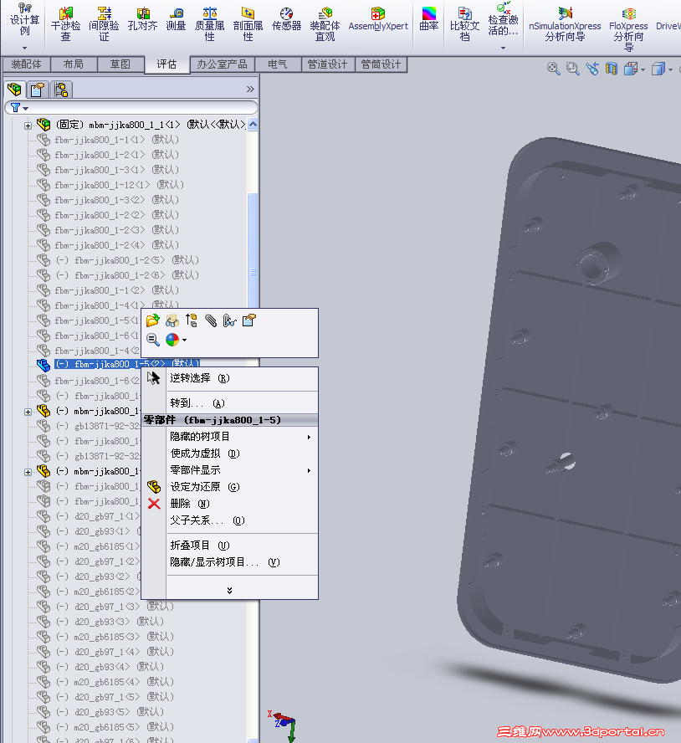This screenshot has width=681, height=743.
Task: Choose 逆转选择 (R) from context menu
Action: click(230, 378)
